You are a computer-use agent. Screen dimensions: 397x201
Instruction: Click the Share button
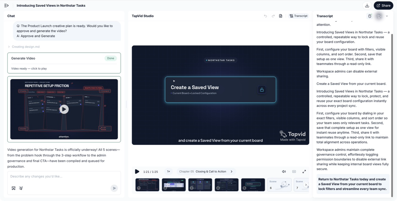coord(384,5)
